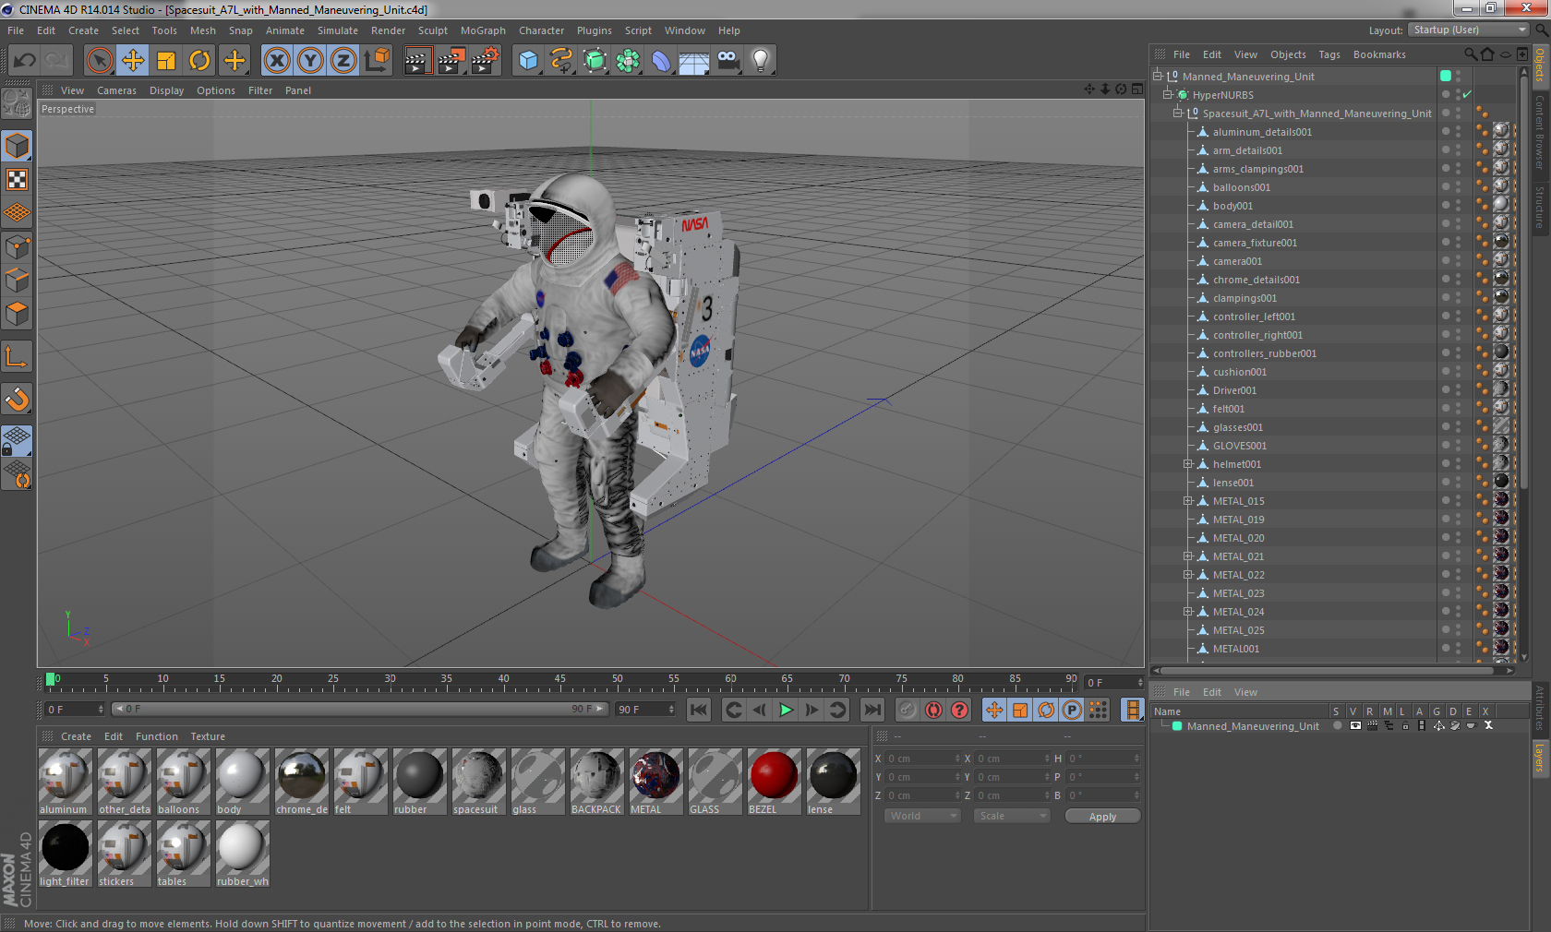Render to Picture Viewer icon
Screen dimensions: 1551x932
tap(451, 61)
